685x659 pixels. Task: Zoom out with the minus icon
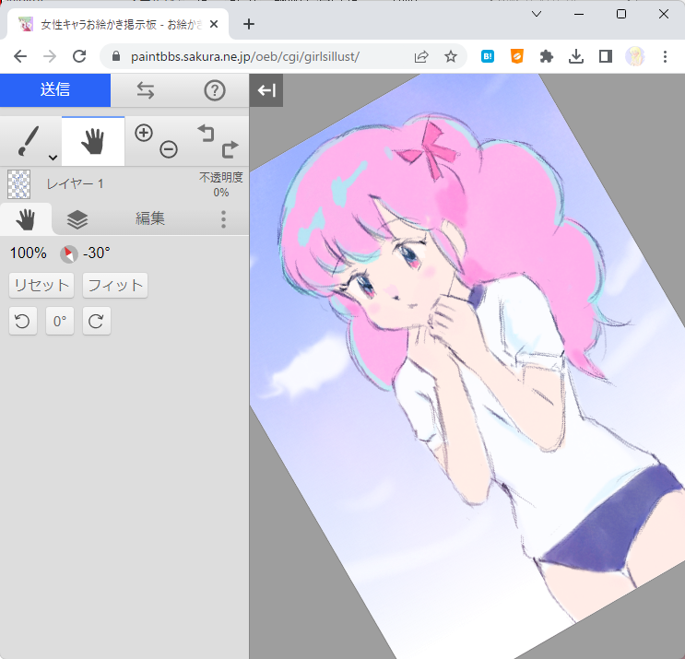(169, 149)
